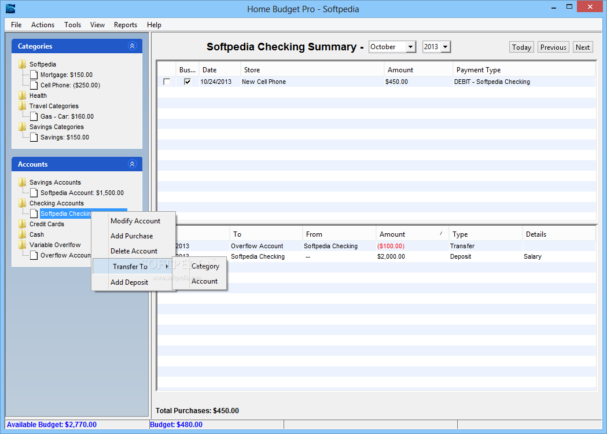Select the Health category
The height and width of the screenshot is (434, 607).
[38, 95]
